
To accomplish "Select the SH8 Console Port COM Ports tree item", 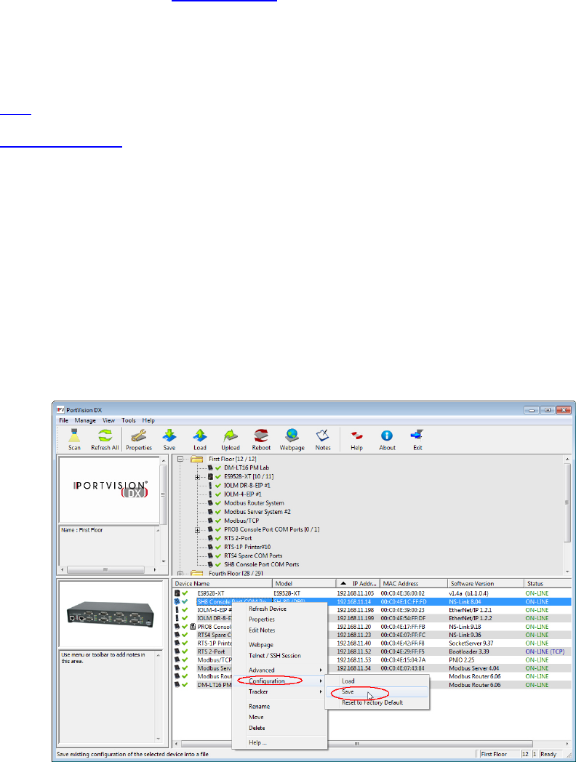I will point(261,564).
